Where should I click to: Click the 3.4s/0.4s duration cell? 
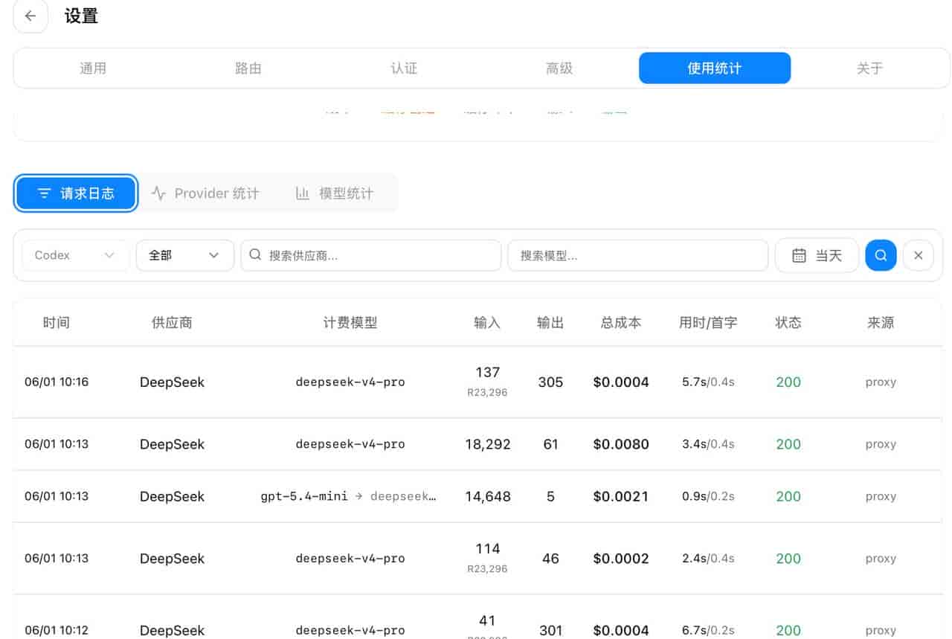point(708,444)
